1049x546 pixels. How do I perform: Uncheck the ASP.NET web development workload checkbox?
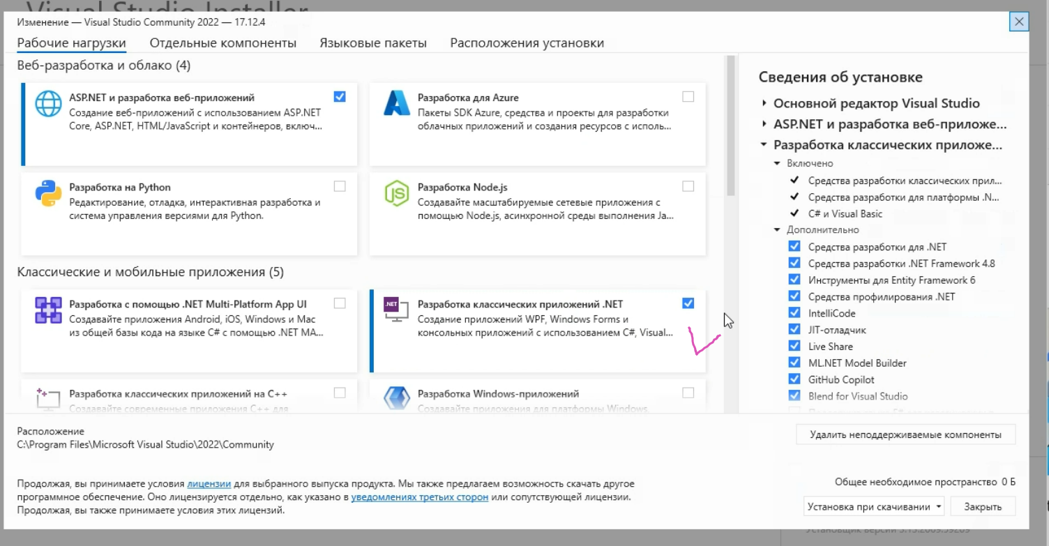pos(340,97)
